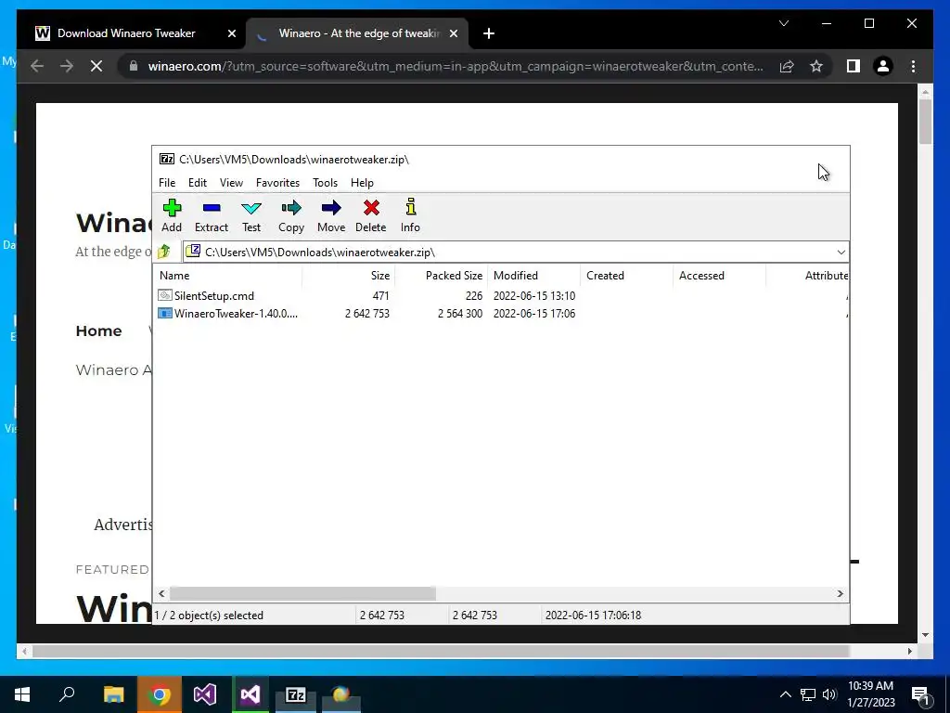
Task: Sort by the Modified column header
Action: pyautogui.click(x=534, y=275)
